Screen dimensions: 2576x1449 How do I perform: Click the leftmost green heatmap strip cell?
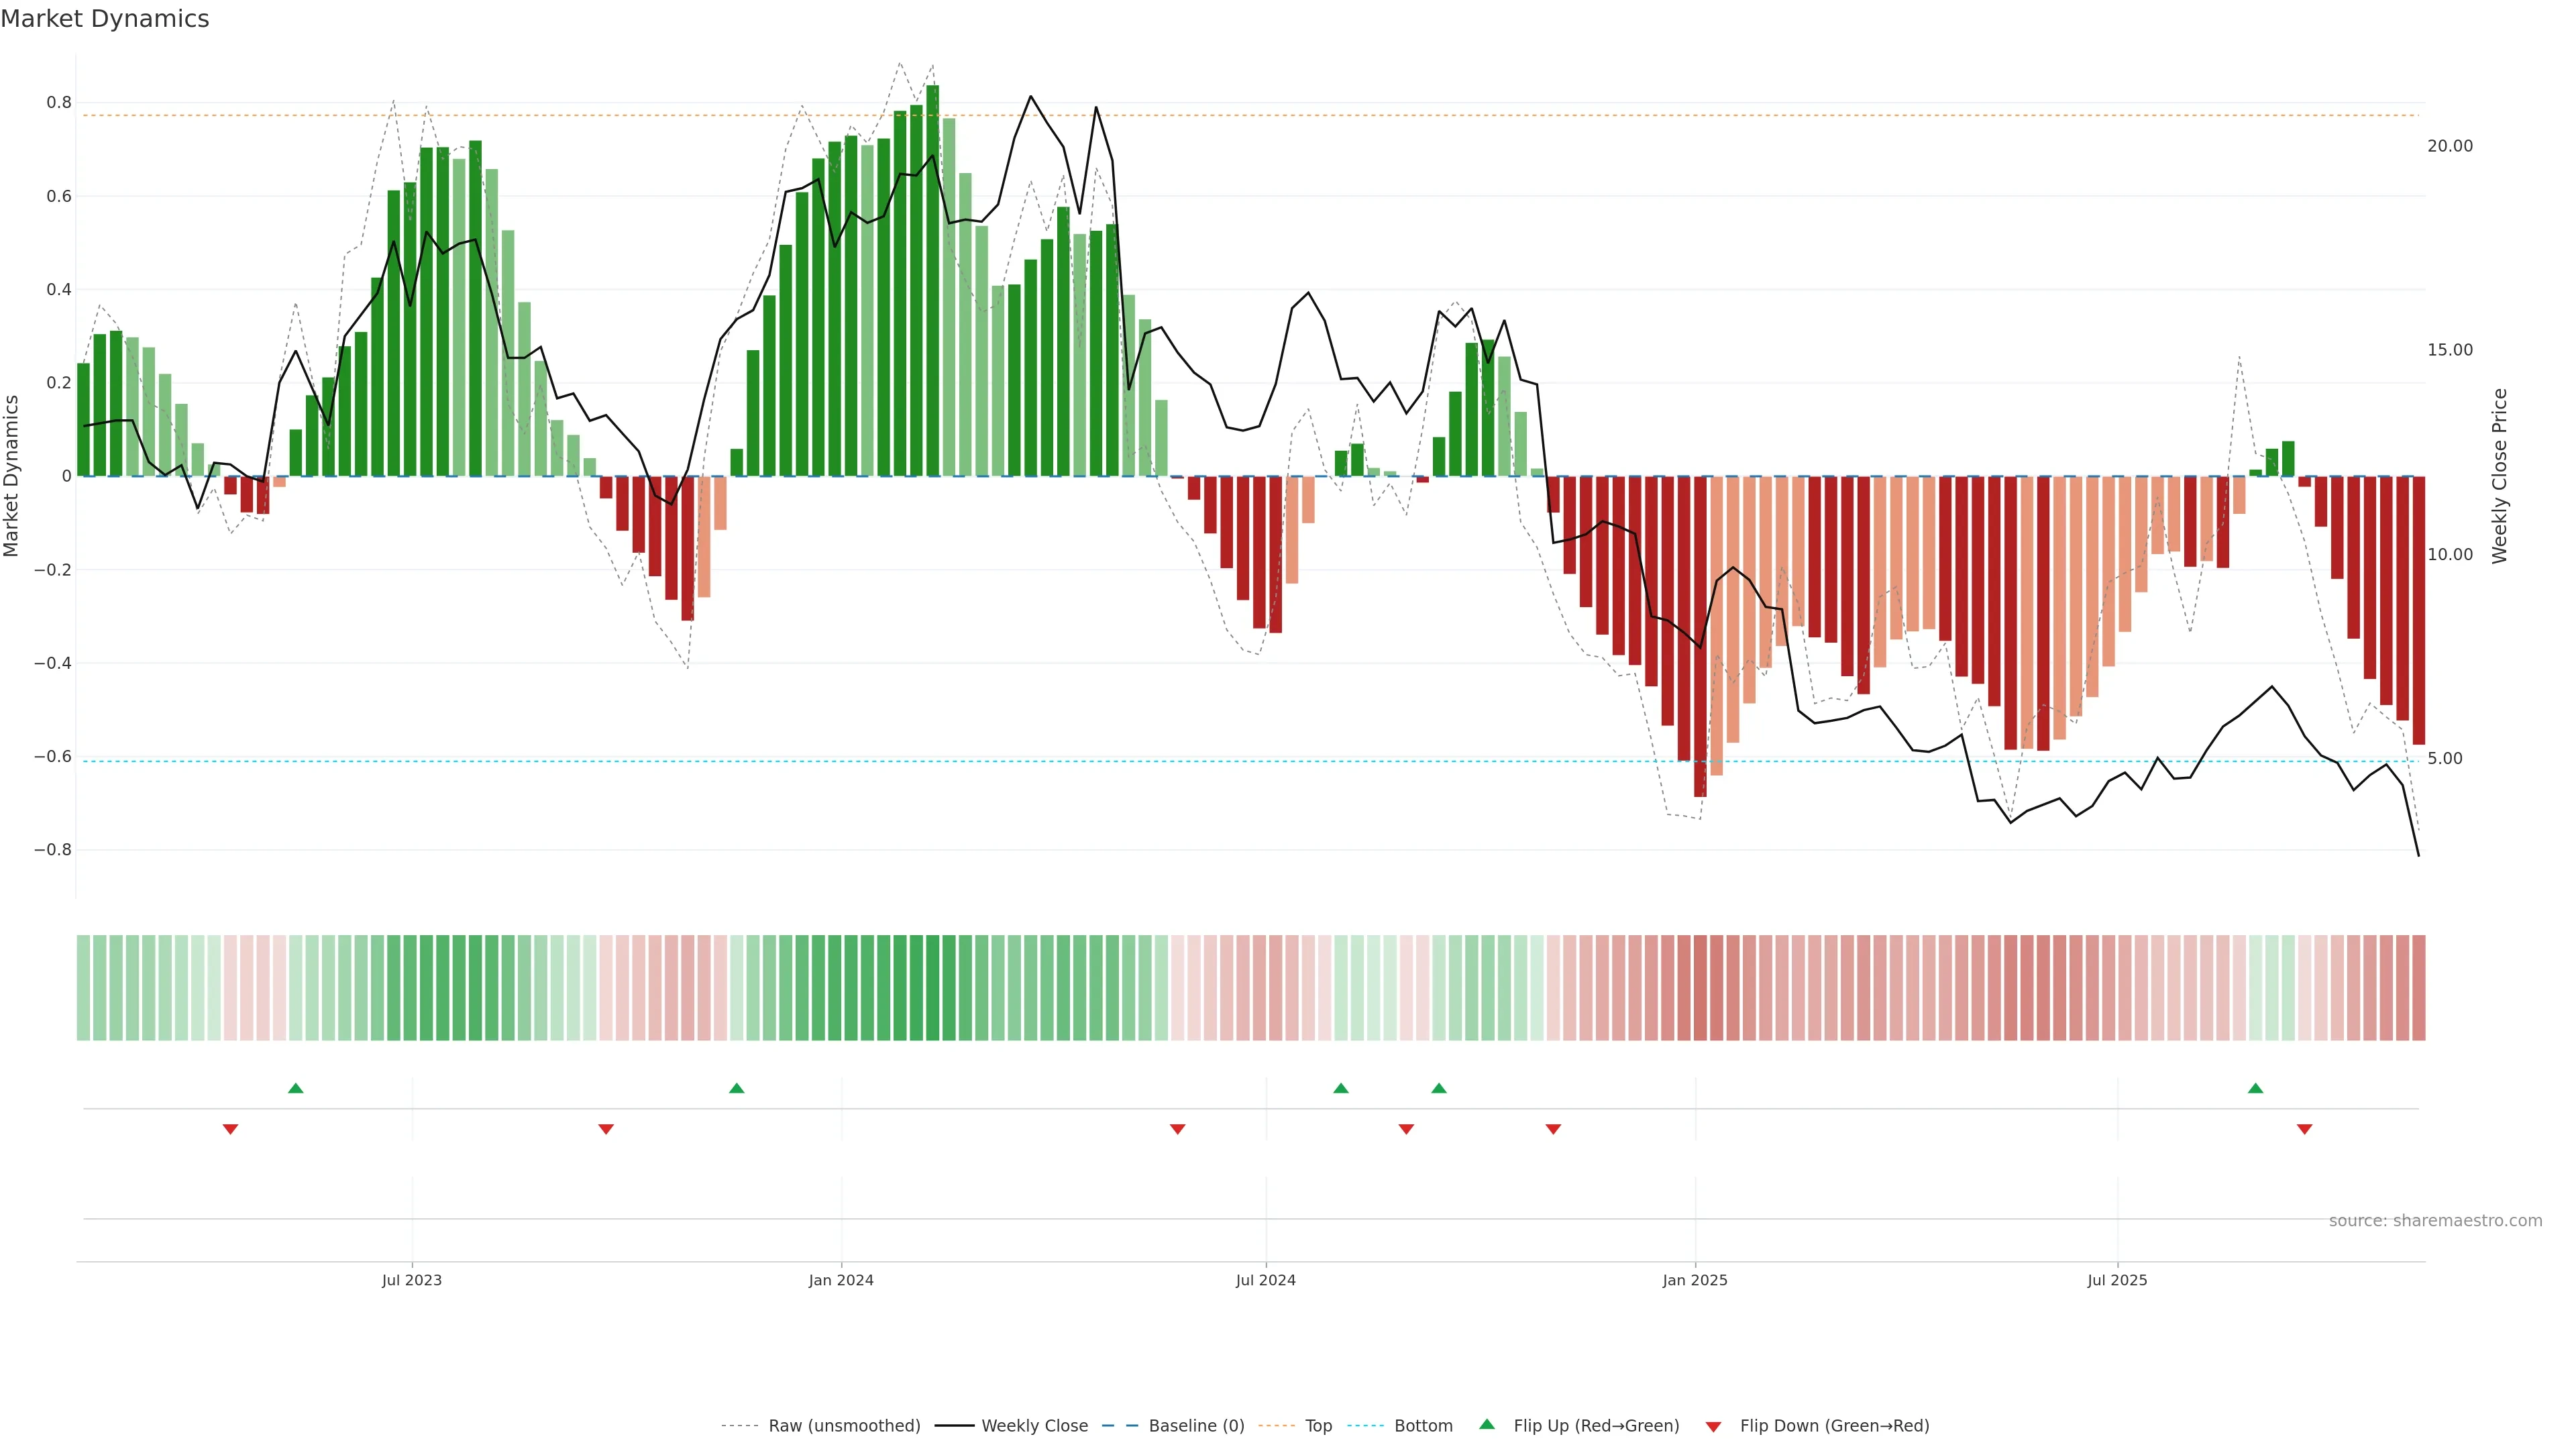[x=83, y=987]
